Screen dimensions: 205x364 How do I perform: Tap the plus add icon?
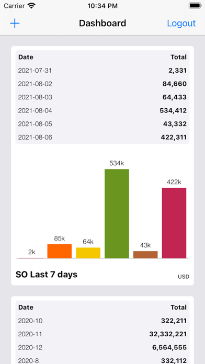(15, 24)
